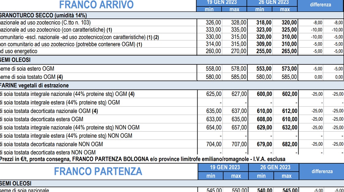Screen dimensions: 344x192
Task: Click the bold price "682,00"
Action: tap(290, 144)
